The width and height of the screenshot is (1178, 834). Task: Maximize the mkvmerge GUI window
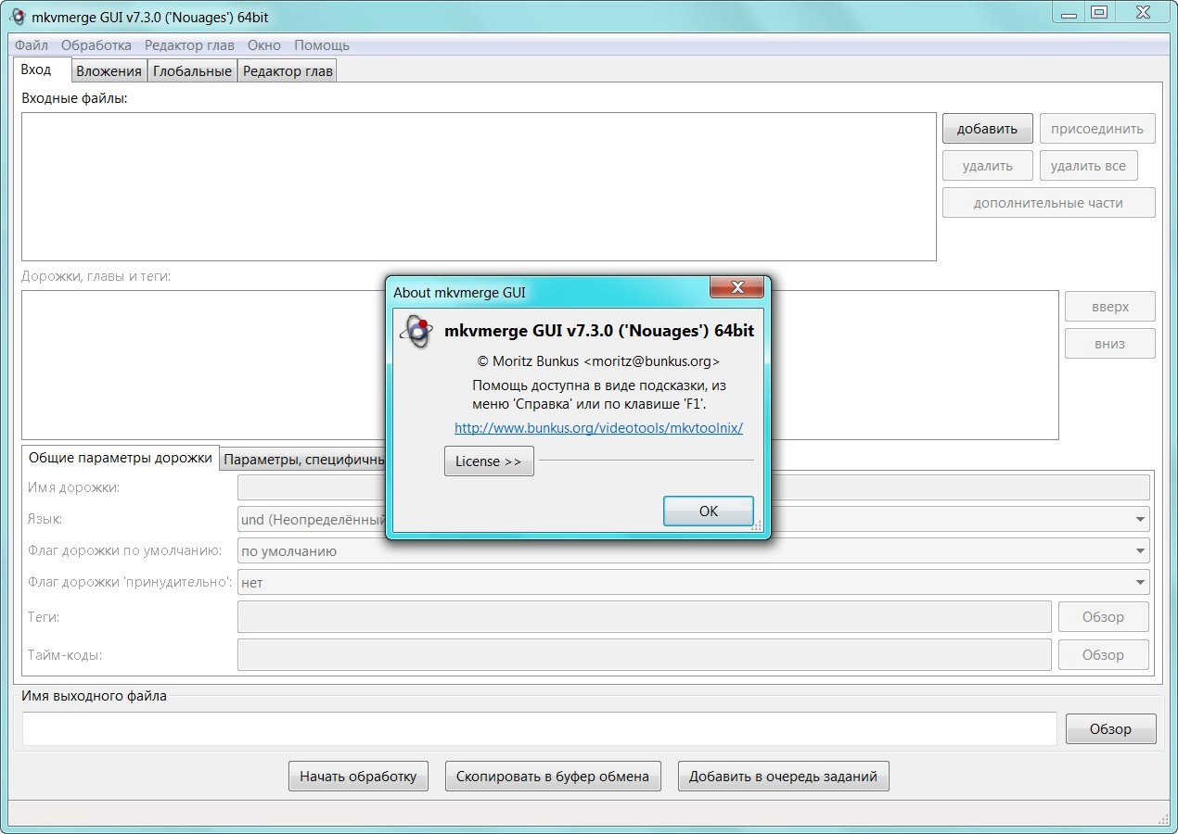click(x=1100, y=12)
